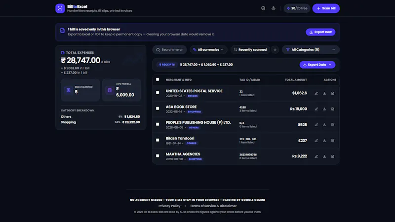This screenshot has width=395, height=222.
Task: Click the MAATHA AGENCIES merchant name
Action: point(183,154)
